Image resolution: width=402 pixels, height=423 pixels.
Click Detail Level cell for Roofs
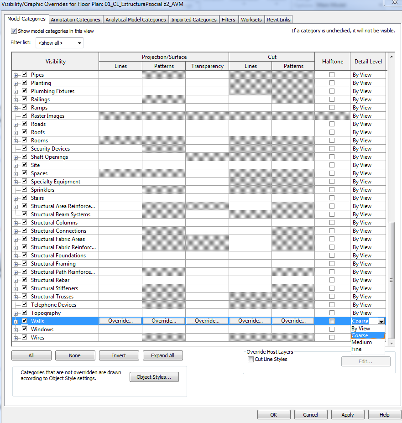[368, 132]
